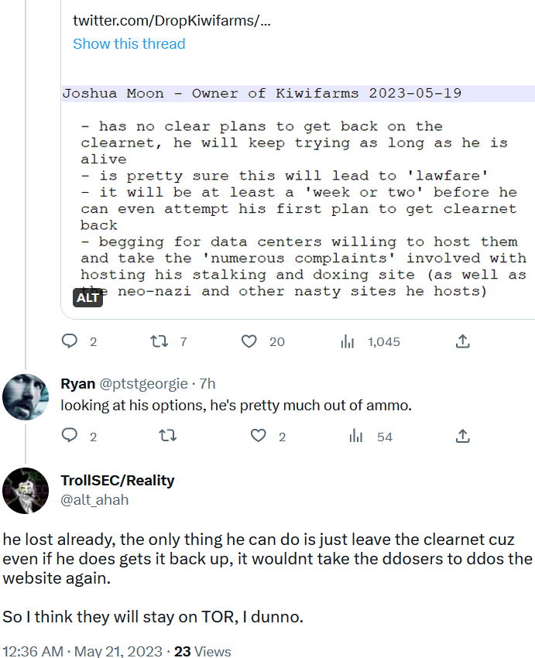The width and height of the screenshot is (535, 658).
Task: Open the ALT image description badge
Action: pyautogui.click(x=87, y=297)
